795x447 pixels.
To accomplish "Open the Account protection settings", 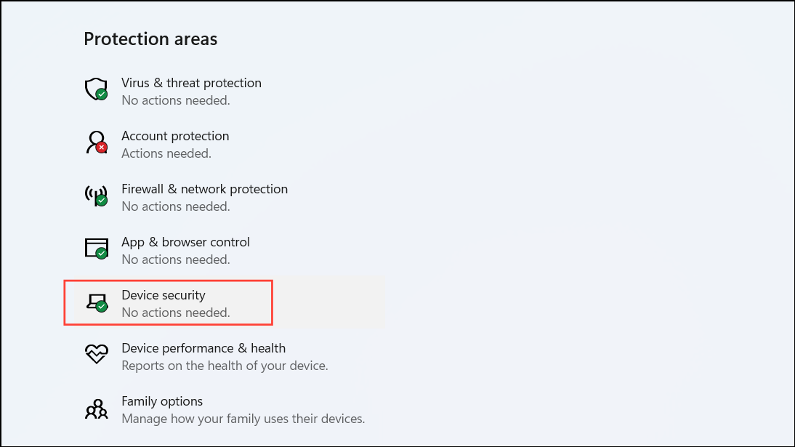I will coord(175,136).
